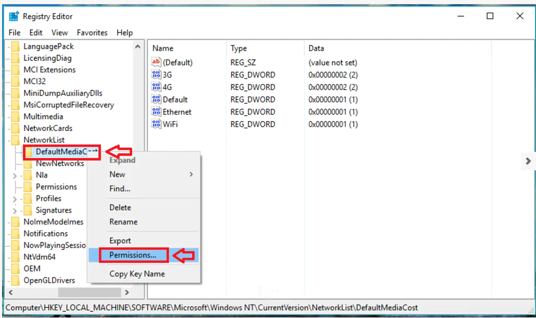
Task: Click Copy Key Name in context menu
Action: tap(137, 274)
